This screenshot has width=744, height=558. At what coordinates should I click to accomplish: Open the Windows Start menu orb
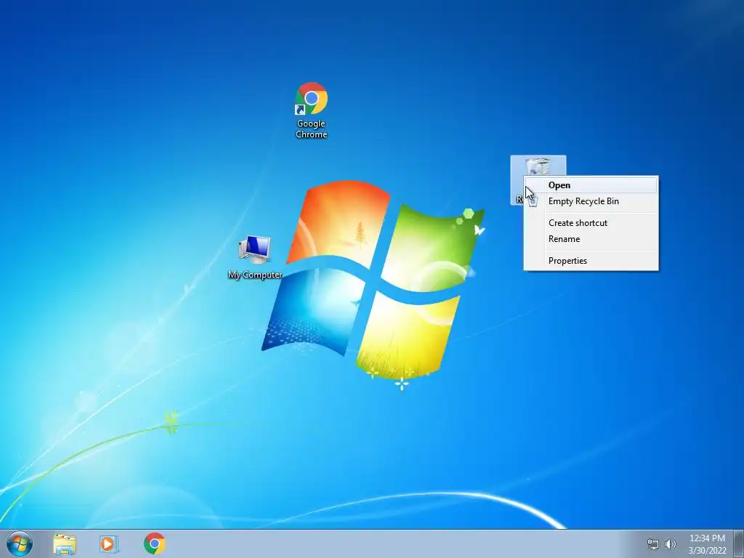point(20,543)
